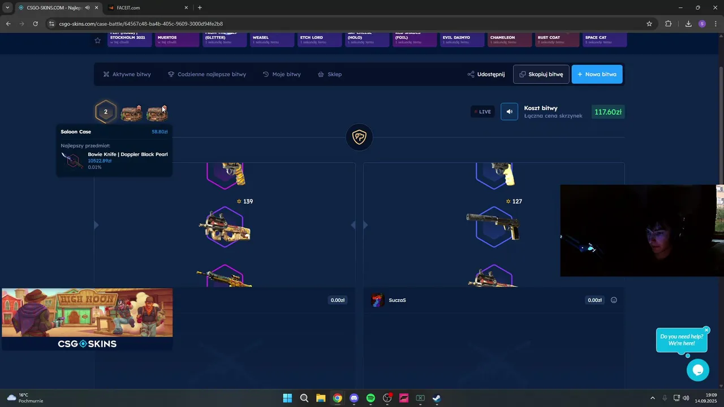Viewport: 724px width, 407px height.
Task: Open SuczaS player name
Action: pos(397,300)
